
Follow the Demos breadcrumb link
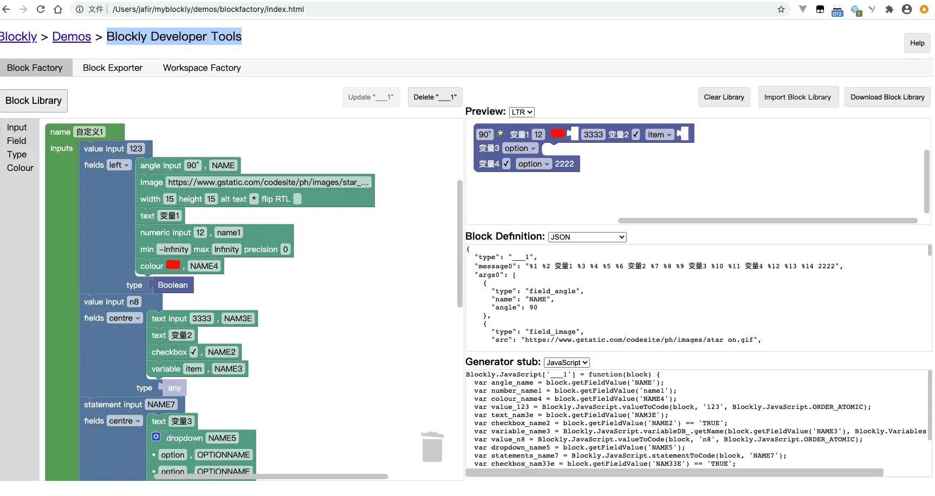[x=72, y=36]
